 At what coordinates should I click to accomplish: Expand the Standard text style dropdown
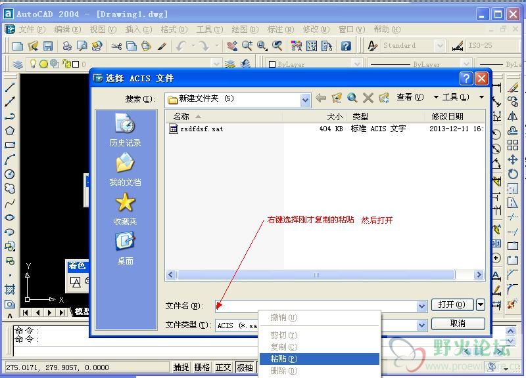click(x=439, y=46)
